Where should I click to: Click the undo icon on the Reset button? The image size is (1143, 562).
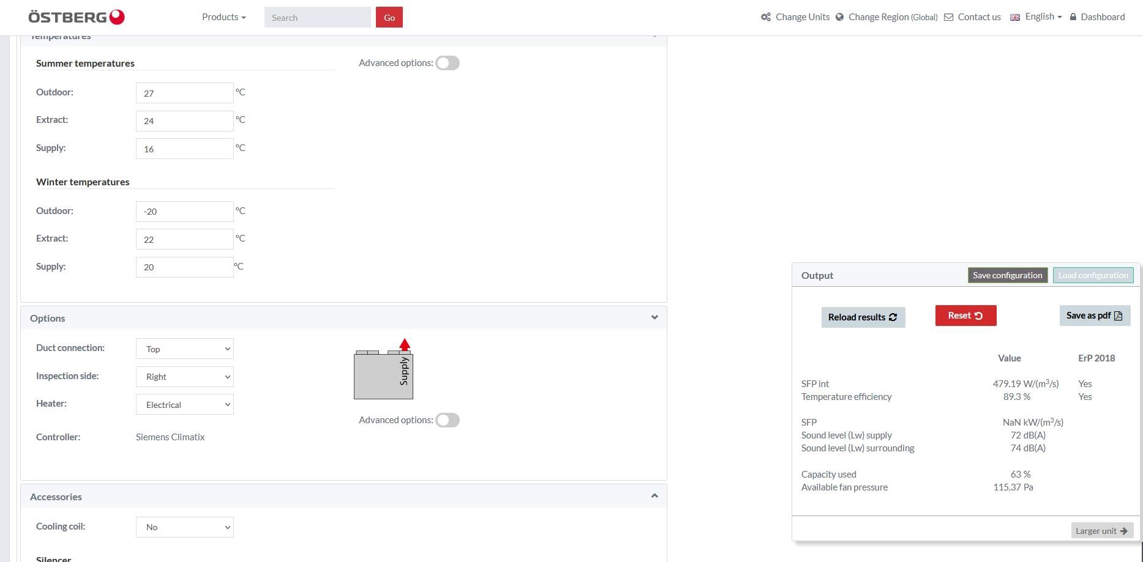pos(980,315)
